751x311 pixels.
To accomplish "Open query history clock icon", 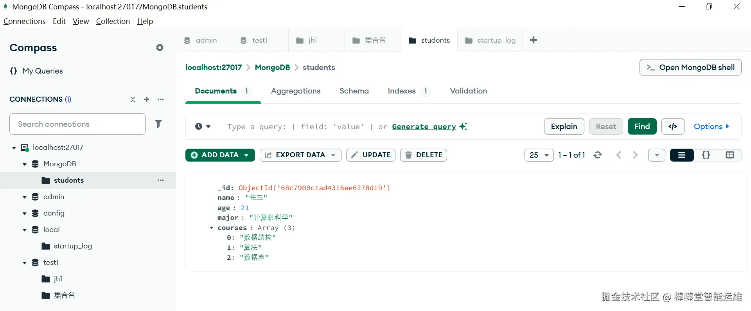I will coord(199,126).
